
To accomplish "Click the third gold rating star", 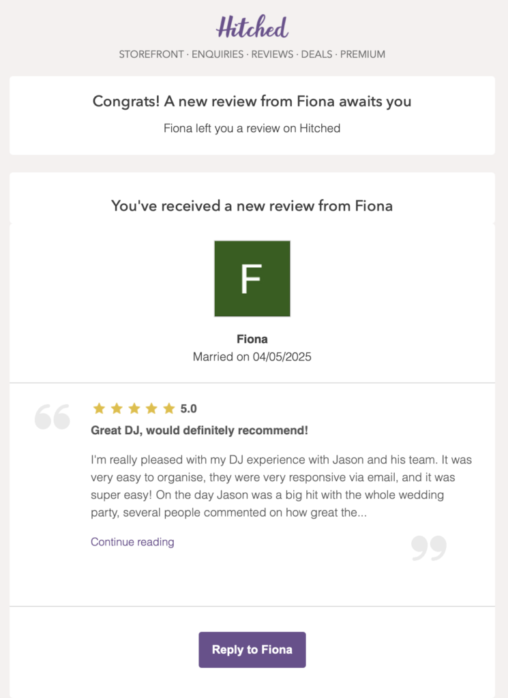I will point(134,408).
